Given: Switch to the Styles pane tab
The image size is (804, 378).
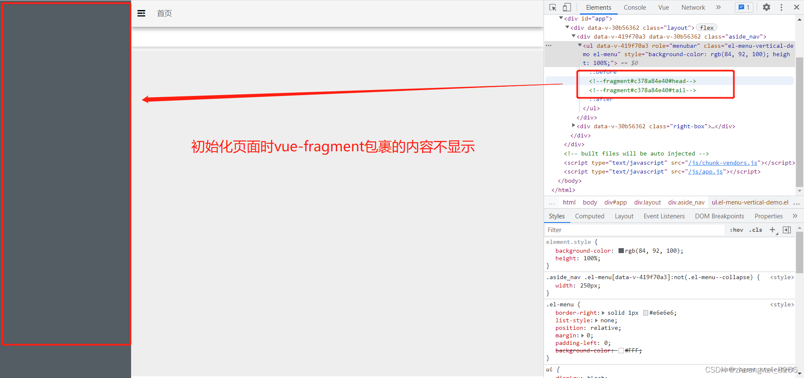Looking at the screenshot, I should 557,216.
